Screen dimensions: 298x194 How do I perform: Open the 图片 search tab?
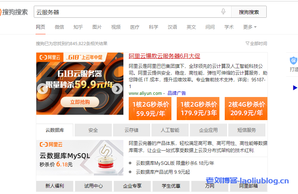97,27
